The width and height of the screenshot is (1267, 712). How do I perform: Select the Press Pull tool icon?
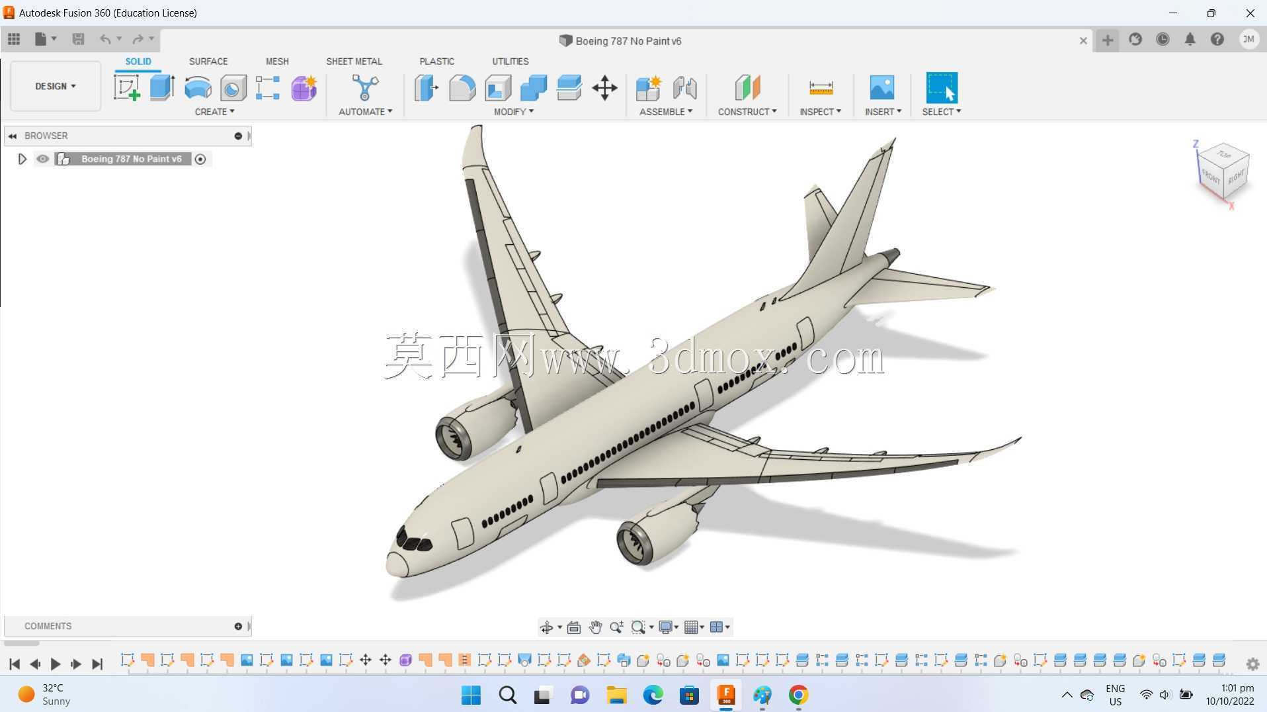pos(427,87)
